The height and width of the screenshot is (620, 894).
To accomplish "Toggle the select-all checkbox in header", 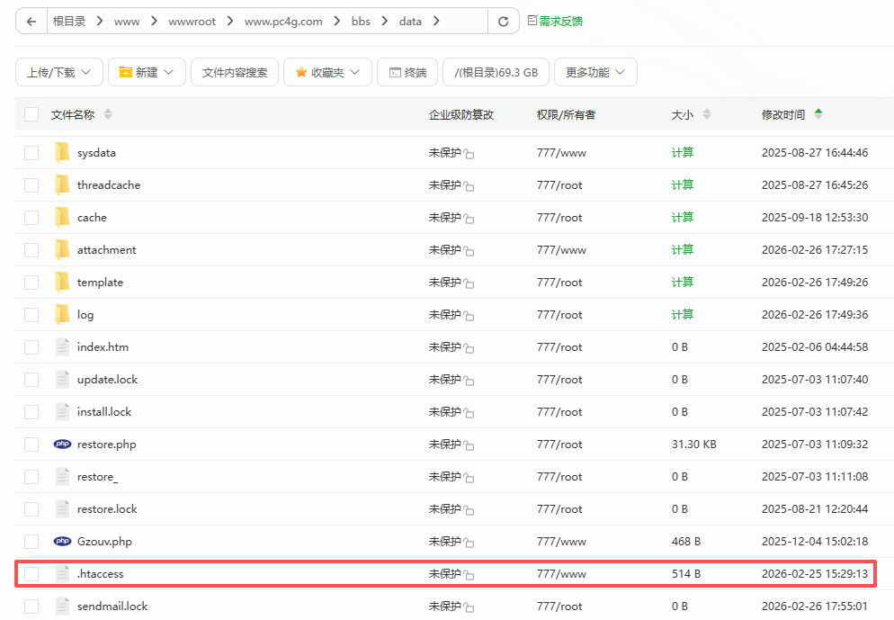I will tap(31, 114).
